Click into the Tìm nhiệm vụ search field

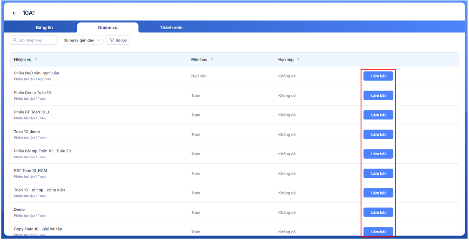click(x=37, y=40)
